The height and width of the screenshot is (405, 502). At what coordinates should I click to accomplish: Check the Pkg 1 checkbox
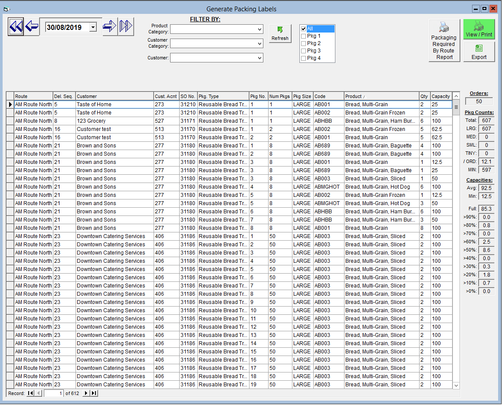[304, 36]
